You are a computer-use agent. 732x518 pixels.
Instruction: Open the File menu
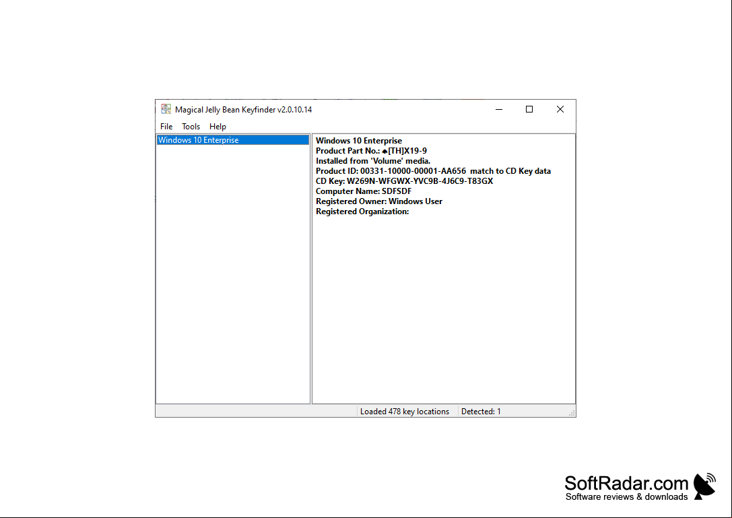(166, 127)
